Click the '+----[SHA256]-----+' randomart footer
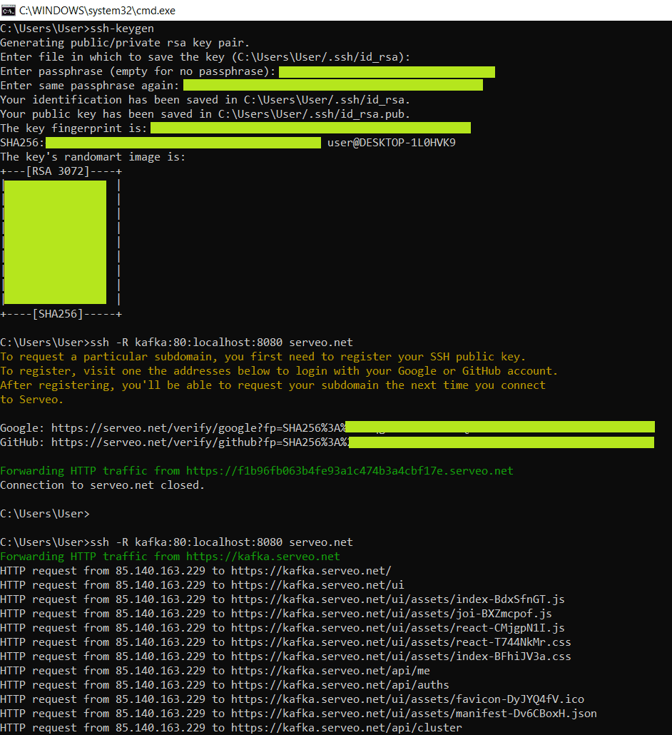Image resolution: width=672 pixels, height=735 pixels. [x=61, y=314]
